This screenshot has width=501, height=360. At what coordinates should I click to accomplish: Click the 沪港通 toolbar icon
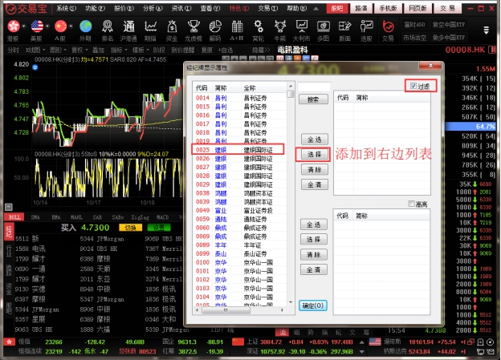[128, 29]
